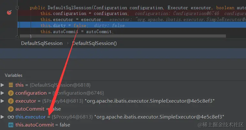Expand the executor parameter node

pos(2,101)
